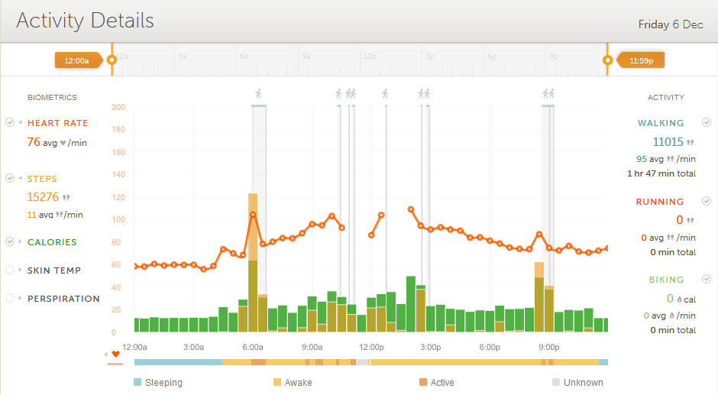Click the footsteps icon beside 15276 steps
The height and width of the screenshot is (395, 718).
(66, 197)
